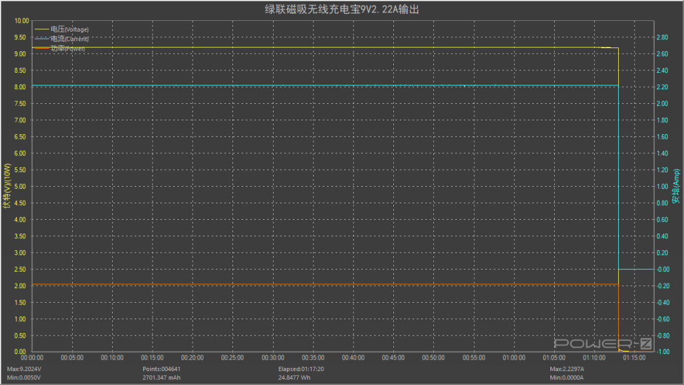The width and height of the screenshot is (684, 385).
Task: Click the 伏特(V)/(10W) axis title
Action: (x=6, y=186)
